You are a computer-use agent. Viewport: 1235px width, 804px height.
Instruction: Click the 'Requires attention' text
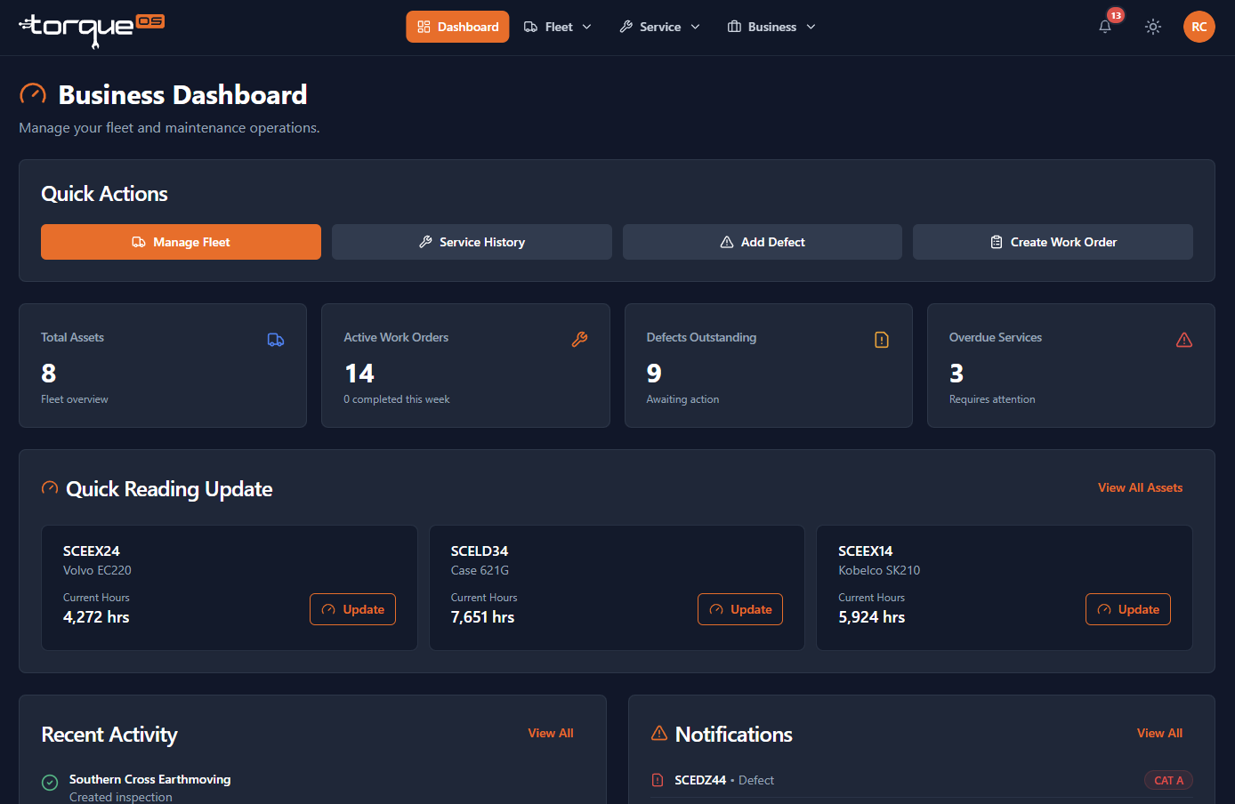[x=992, y=399]
